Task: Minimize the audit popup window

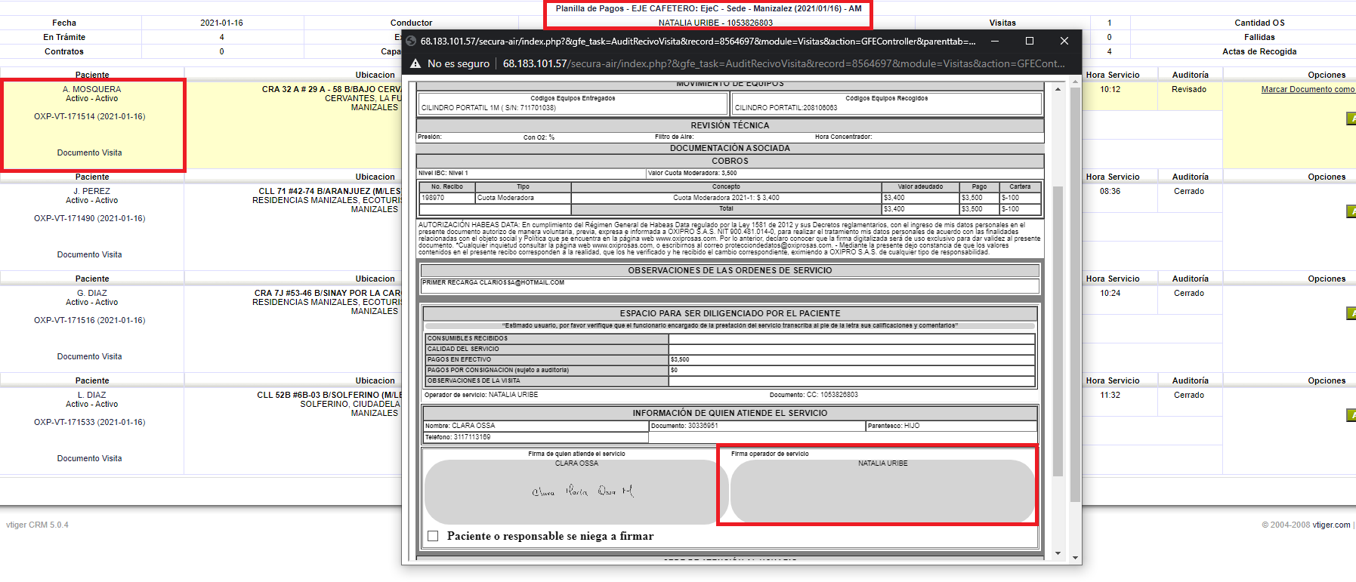Action: pos(995,41)
